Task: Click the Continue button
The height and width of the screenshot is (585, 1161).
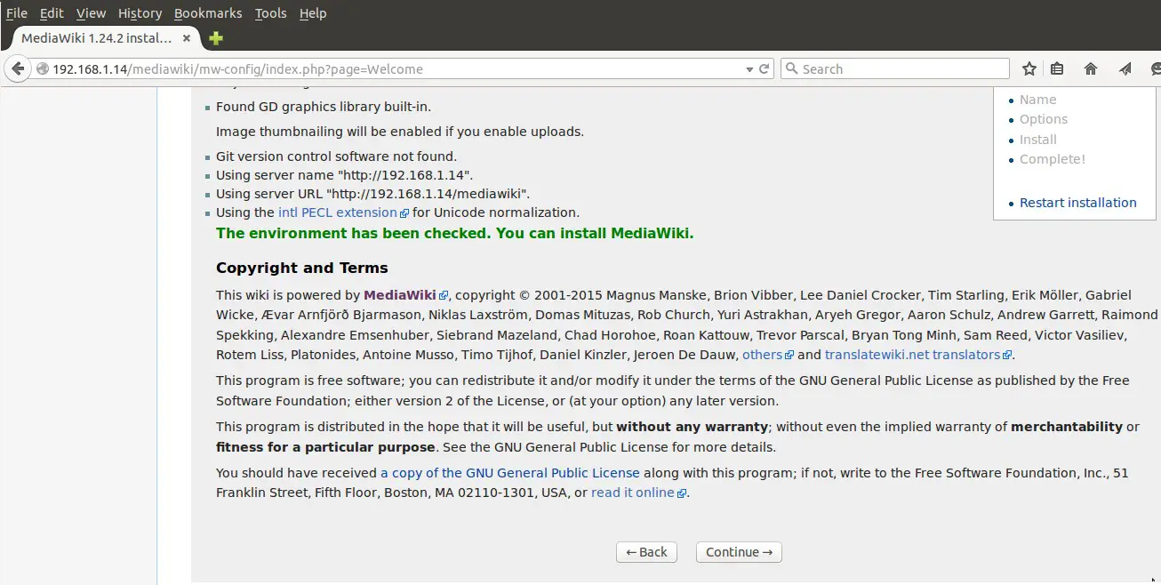Action: 739,552
